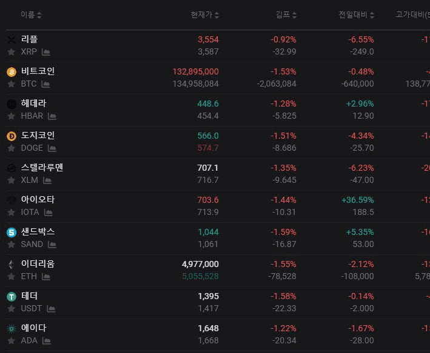Select Ethereum price 4,977,000
The width and height of the screenshot is (430, 353).
[200, 264]
